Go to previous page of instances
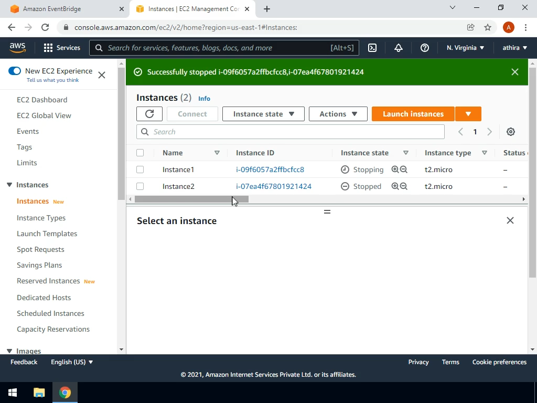Viewport: 537px width, 403px height. tap(460, 132)
